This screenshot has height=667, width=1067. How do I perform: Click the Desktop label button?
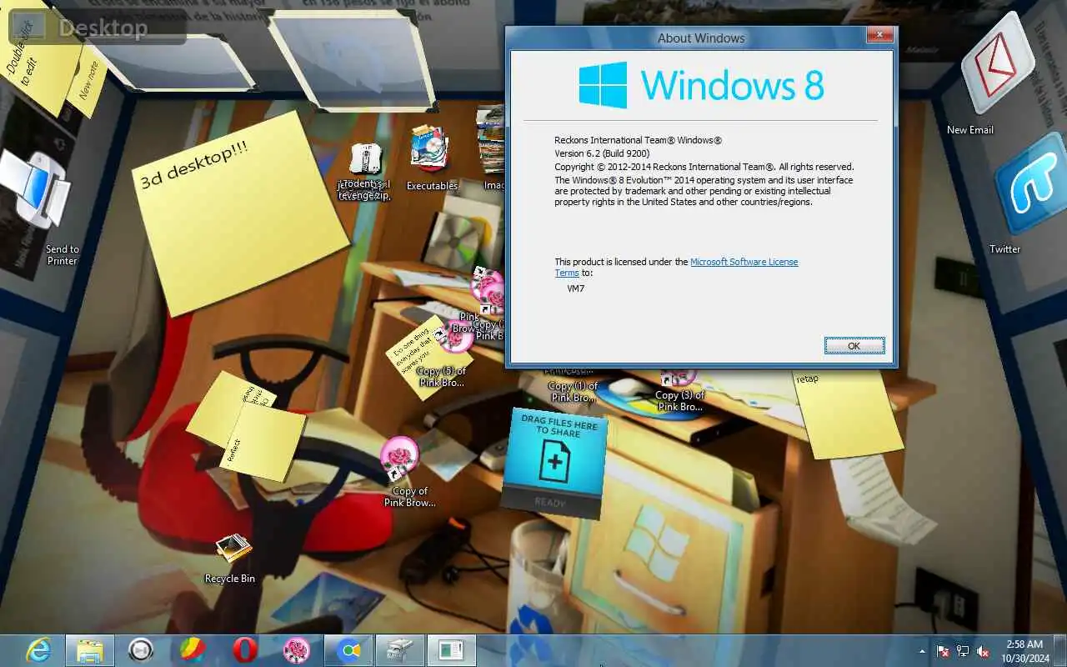point(98,28)
